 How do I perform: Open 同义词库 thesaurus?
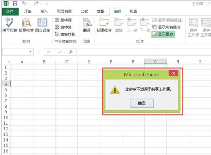point(42,25)
